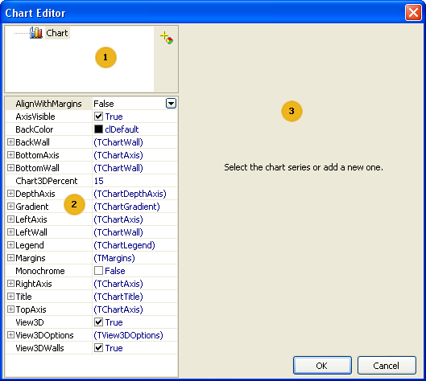Image resolution: width=426 pixels, height=381 pixels.
Task: Expand the BottomAxis property
Action: (10, 155)
